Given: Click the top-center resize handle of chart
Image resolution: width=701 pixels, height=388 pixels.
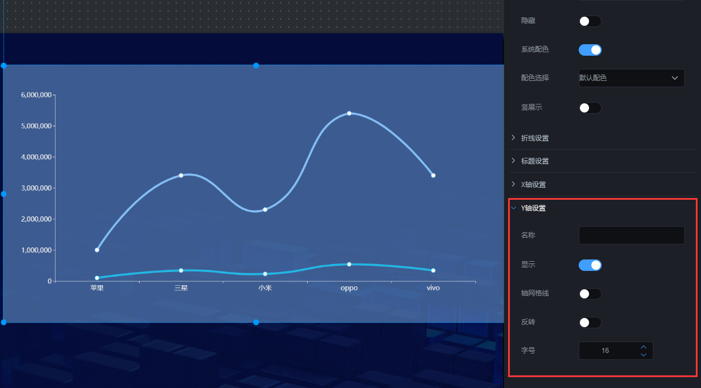Looking at the screenshot, I should (256, 65).
